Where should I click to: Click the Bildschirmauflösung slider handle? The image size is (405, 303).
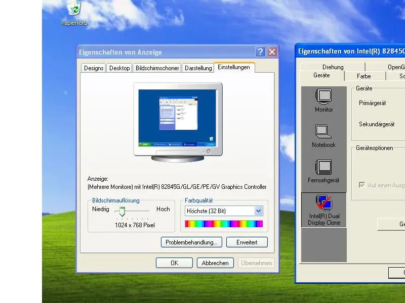tap(121, 212)
